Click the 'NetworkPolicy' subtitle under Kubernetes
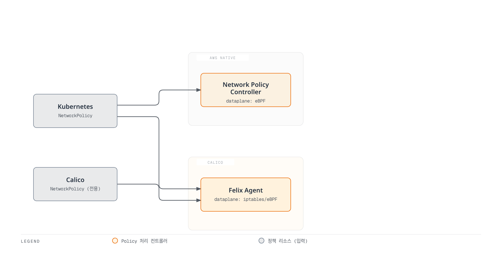The image size is (502, 272). [75, 116]
